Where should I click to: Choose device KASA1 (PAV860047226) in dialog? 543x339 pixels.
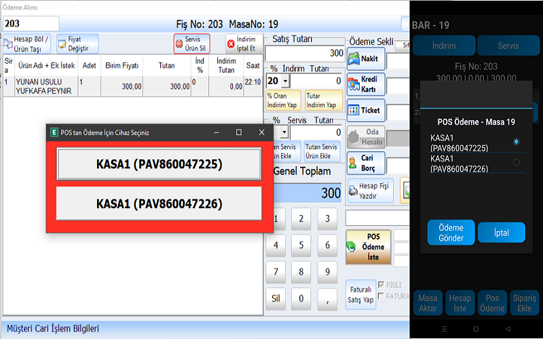point(159,203)
